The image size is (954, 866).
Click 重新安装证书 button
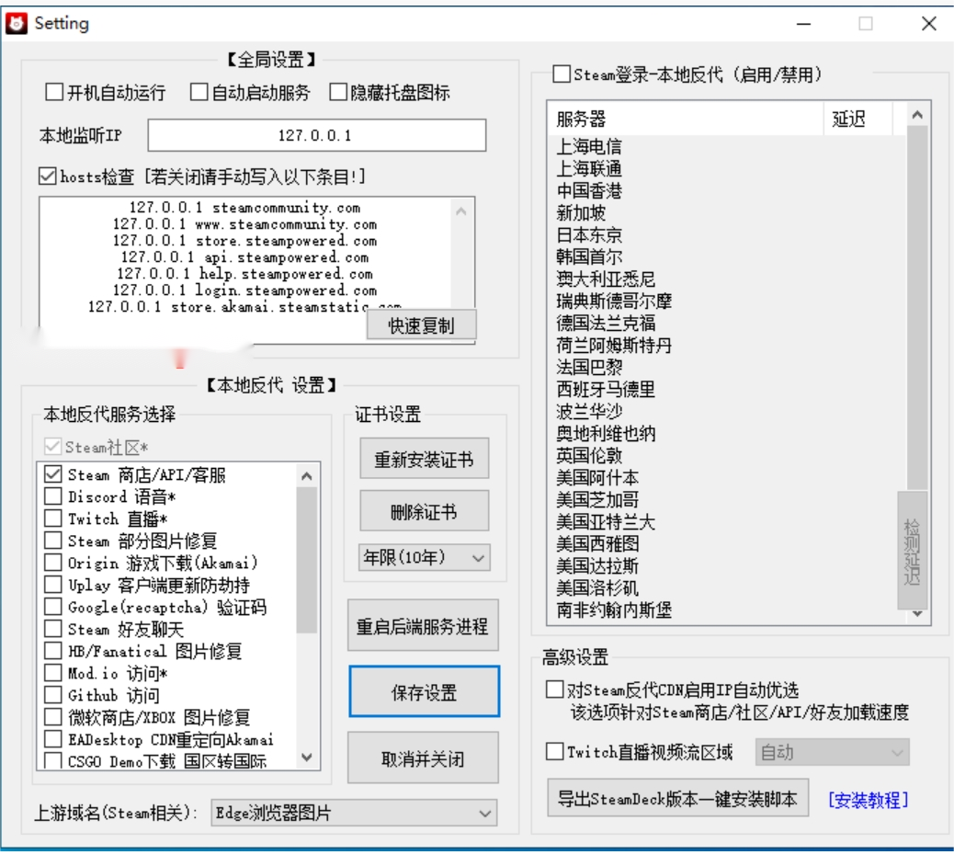pyautogui.click(x=424, y=460)
